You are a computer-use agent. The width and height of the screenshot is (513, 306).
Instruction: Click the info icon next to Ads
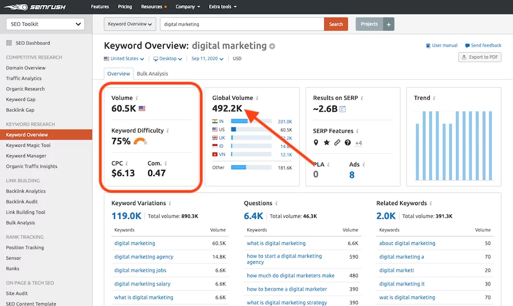(x=364, y=165)
